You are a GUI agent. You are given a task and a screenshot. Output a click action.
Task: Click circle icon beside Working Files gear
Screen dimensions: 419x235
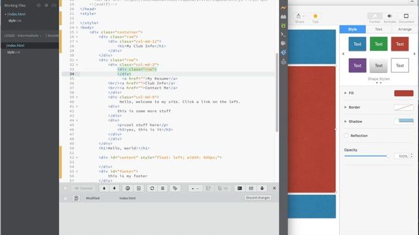[39, 5]
